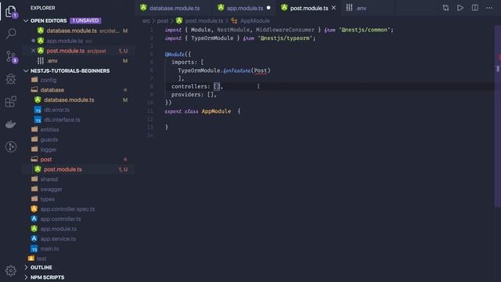Click the Open Changes icon in editor toolbar
Viewport: 501px width, 282px height.
445,8
